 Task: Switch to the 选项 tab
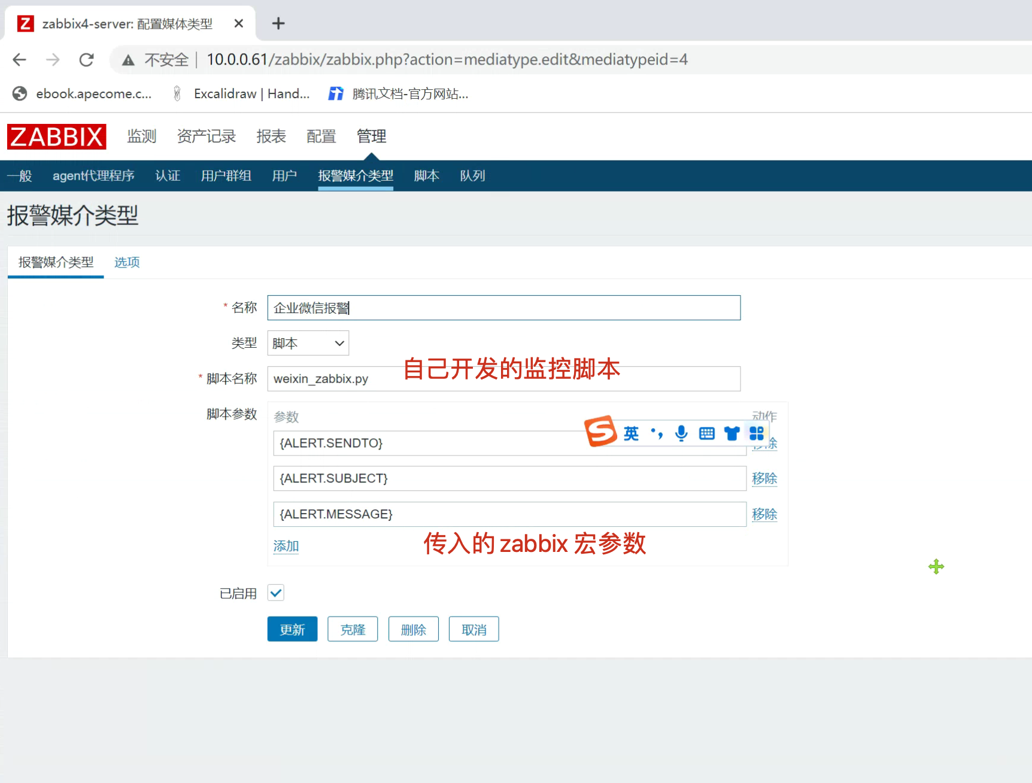(127, 262)
